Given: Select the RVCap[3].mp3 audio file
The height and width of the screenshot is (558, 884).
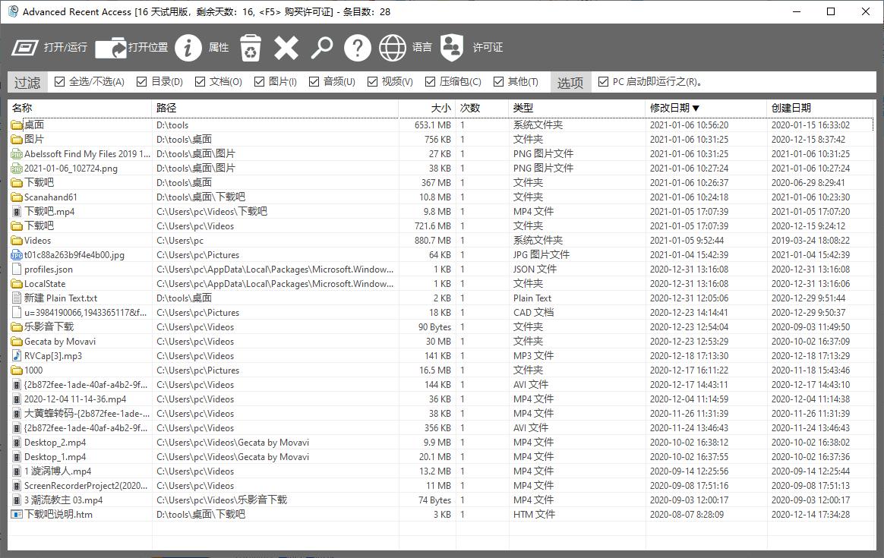Looking at the screenshot, I should point(53,356).
